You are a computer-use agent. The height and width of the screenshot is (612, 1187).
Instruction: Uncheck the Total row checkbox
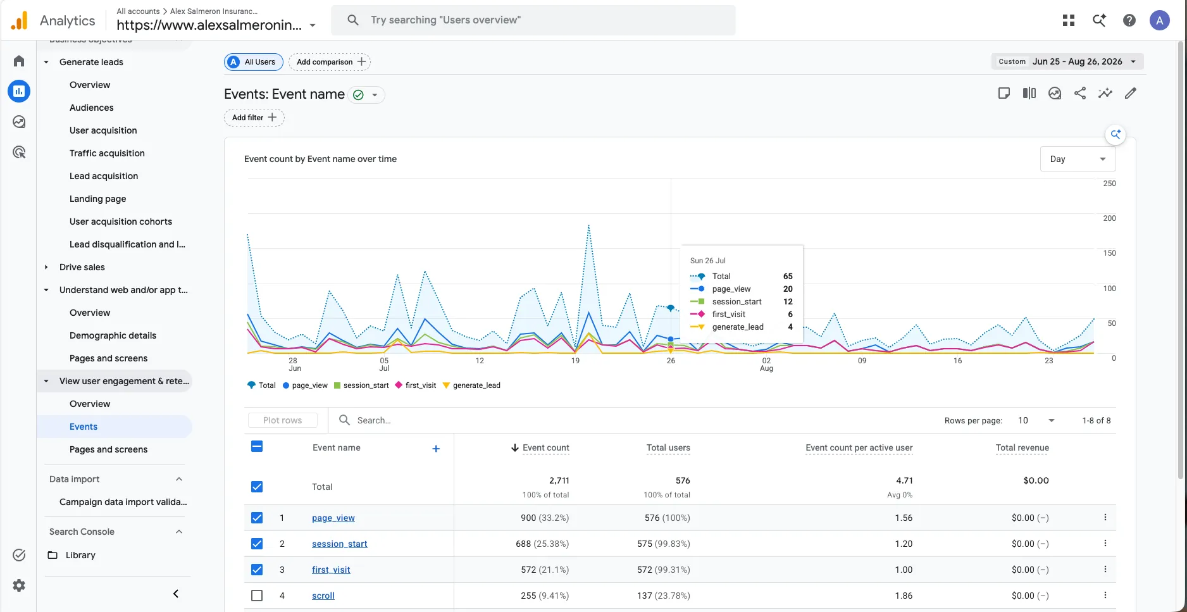point(257,487)
